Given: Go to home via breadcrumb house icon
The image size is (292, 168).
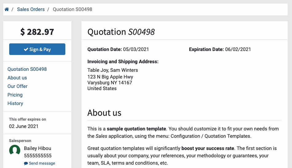Looking at the screenshot, I should (x=7, y=9).
